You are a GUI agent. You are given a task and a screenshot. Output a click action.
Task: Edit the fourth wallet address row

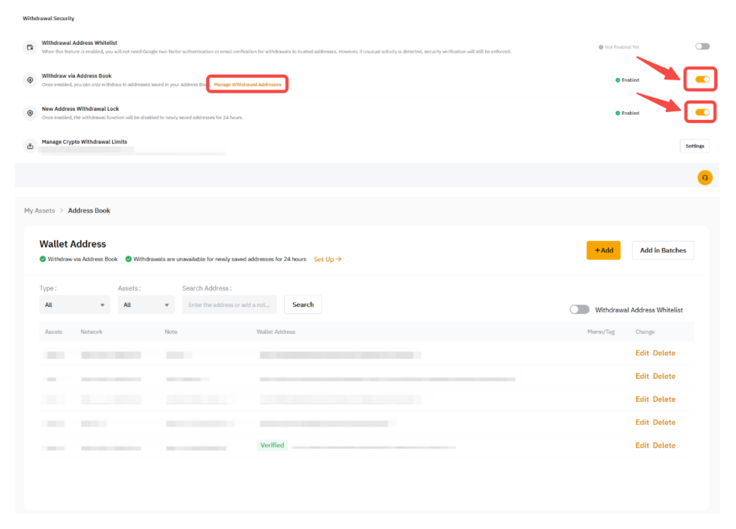click(x=642, y=422)
